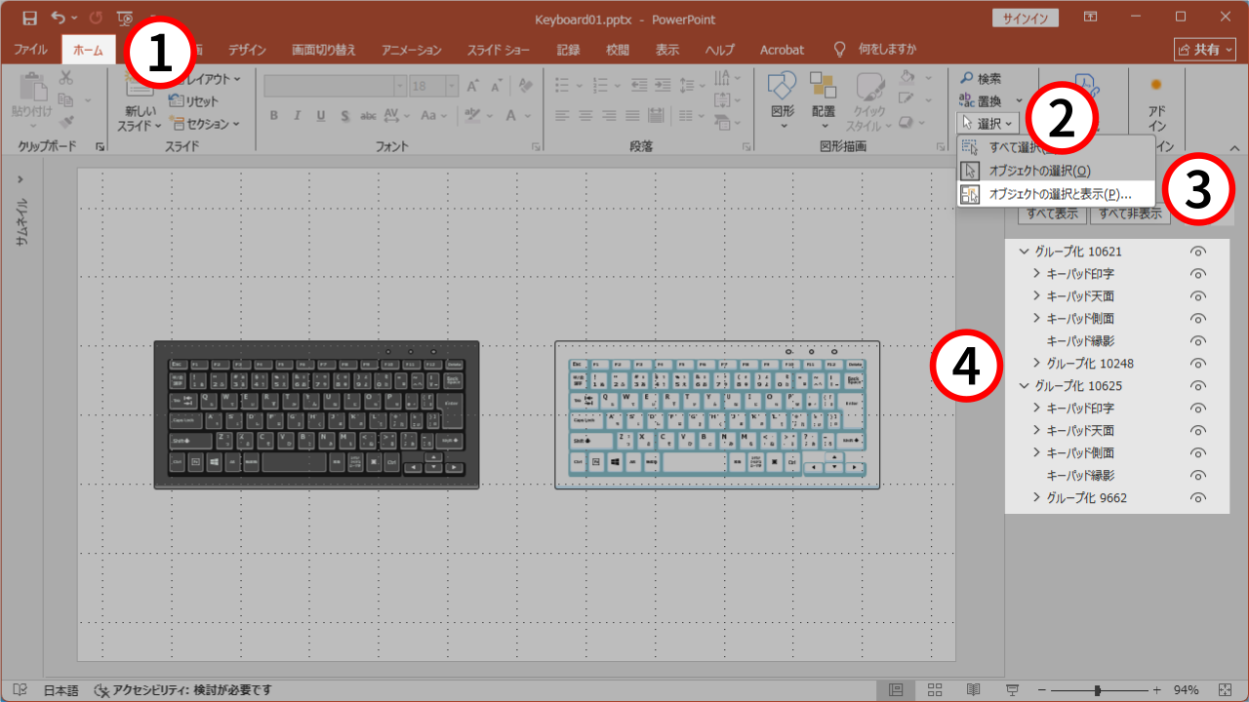Click the すべて表示 button
This screenshot has height=702, width=1249.
coord(1052,214)
